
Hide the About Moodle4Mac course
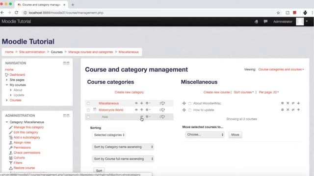pyautogui.click(x=293, y=103)
